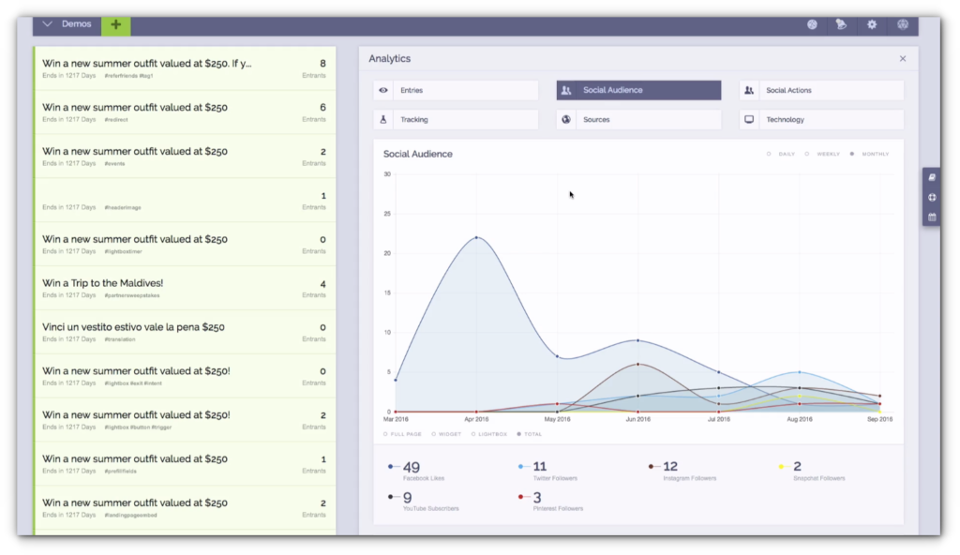Open the campaign tagged #redirect
The height and width of the screenshot is (555, 960).
[185, 112]
